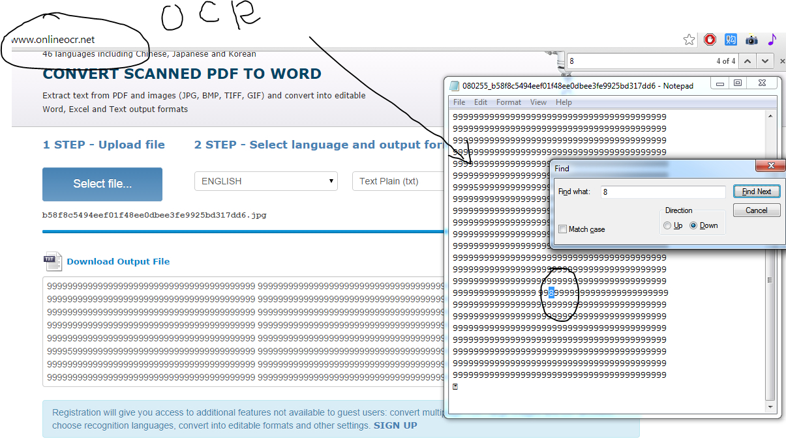Maximize the Notepad window
The width and height of the screenshot is (786, 443).
tap(738, 83)
